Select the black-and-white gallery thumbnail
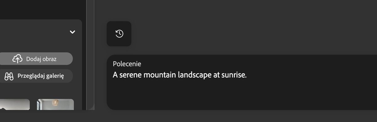 pyautogui.click(x=15, y=104)
